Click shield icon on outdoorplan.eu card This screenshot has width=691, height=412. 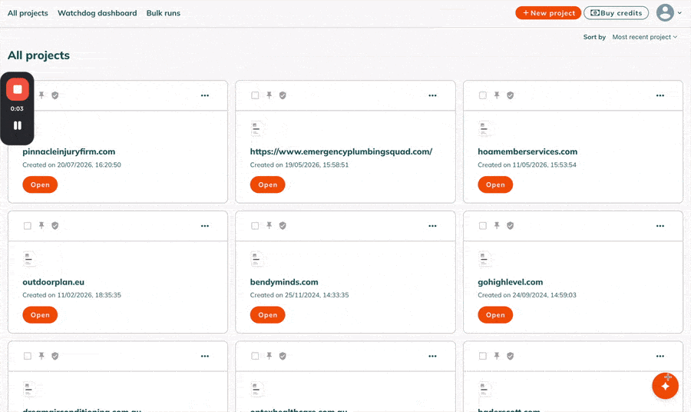(55, 225)
